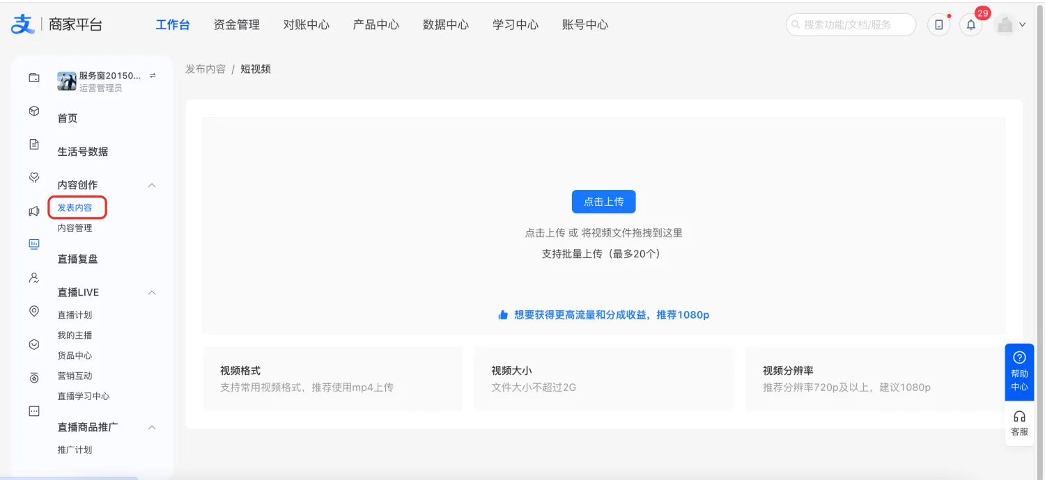Open 直播学习中心 sidebar item
The image size is (1045, 480).
84,396
